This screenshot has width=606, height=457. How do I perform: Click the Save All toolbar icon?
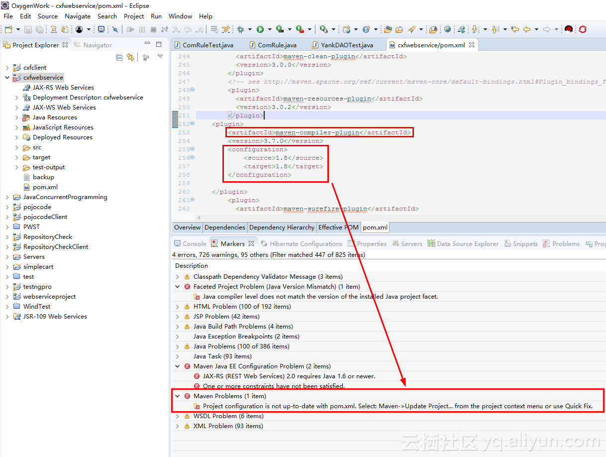coord(39,29)
